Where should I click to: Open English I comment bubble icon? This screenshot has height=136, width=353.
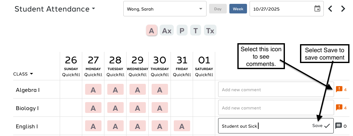(339, 126)
